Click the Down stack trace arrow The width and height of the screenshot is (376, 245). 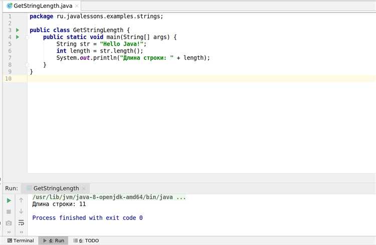(x=21, y=211)
